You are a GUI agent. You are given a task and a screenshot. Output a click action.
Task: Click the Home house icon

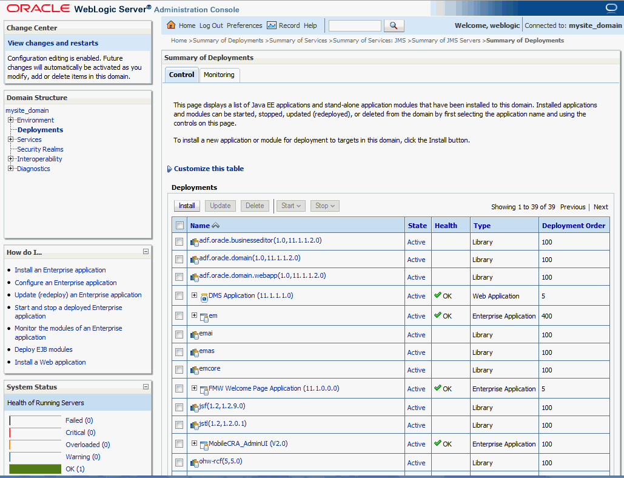[171, 25]
